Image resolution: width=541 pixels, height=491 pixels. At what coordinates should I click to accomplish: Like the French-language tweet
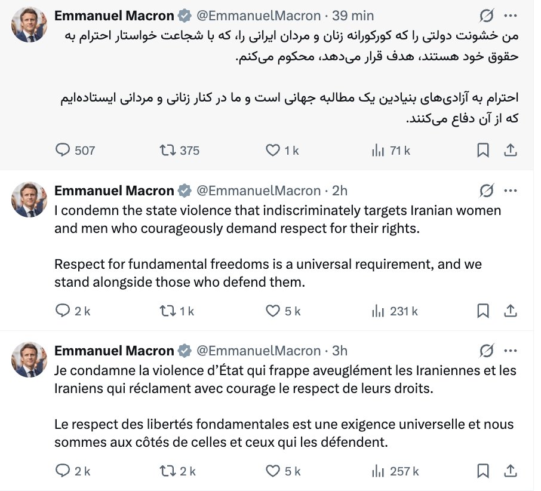(x=273, y=471)
